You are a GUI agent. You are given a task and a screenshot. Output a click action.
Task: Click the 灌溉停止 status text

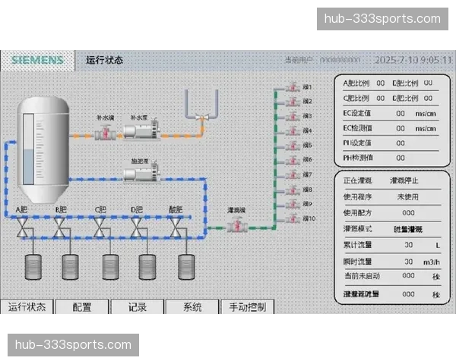404,180
